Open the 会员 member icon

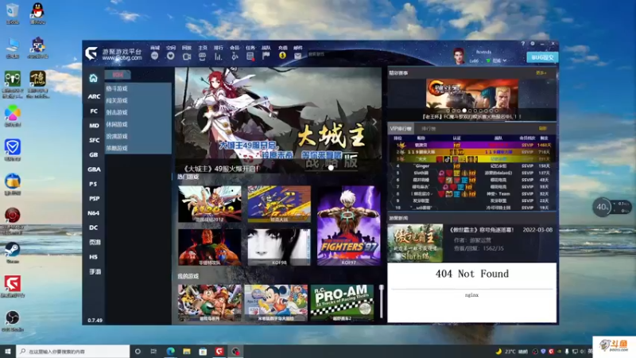[235, 56]
